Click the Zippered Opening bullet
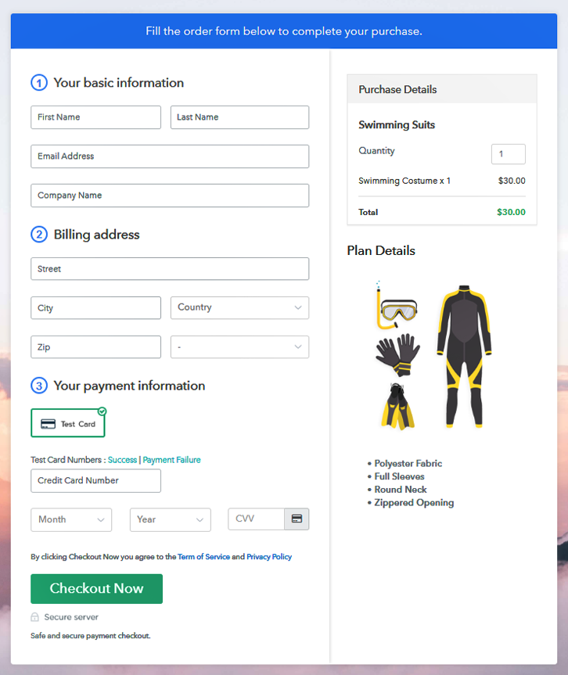This screenshot has height=675, width=568. [414, 503]
